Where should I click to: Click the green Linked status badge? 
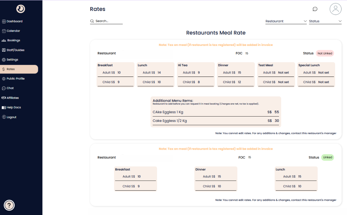[328, 157]
